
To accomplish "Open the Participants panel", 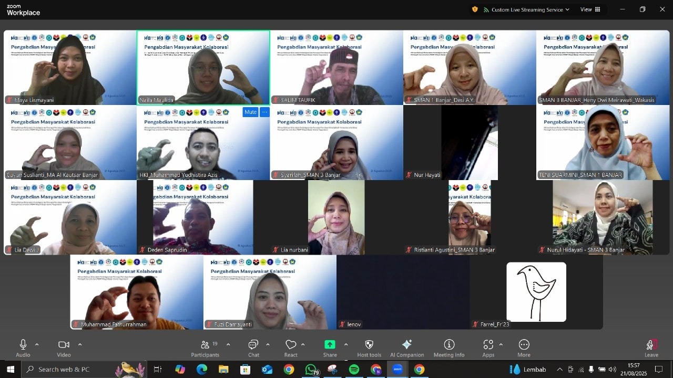I will click(205, 345).
